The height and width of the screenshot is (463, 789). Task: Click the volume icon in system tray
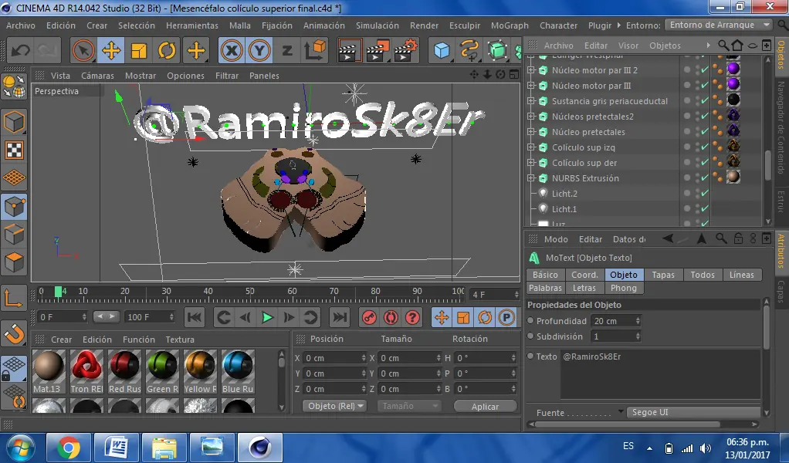pyautogui.click(x=706, y=448)
